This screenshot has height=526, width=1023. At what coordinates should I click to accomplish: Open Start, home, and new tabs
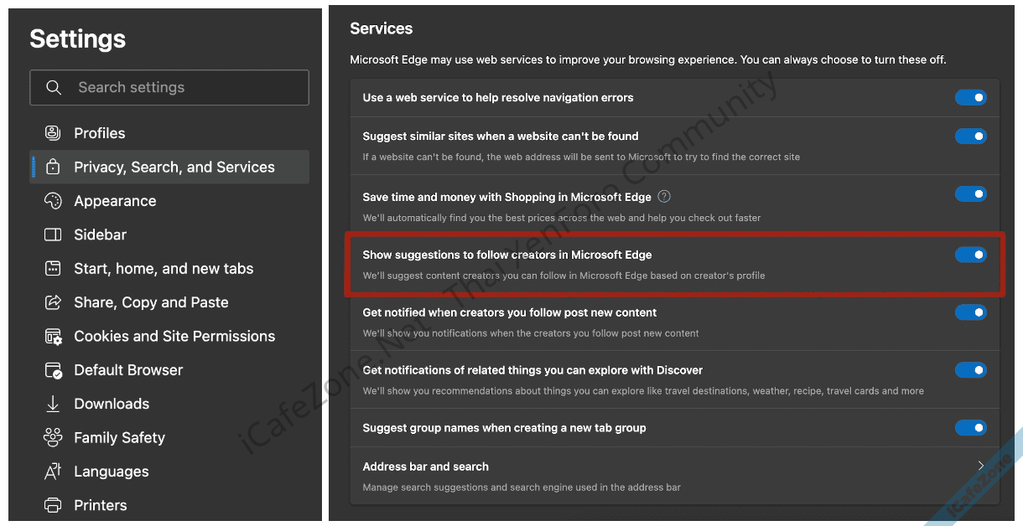tap(164, 269)
